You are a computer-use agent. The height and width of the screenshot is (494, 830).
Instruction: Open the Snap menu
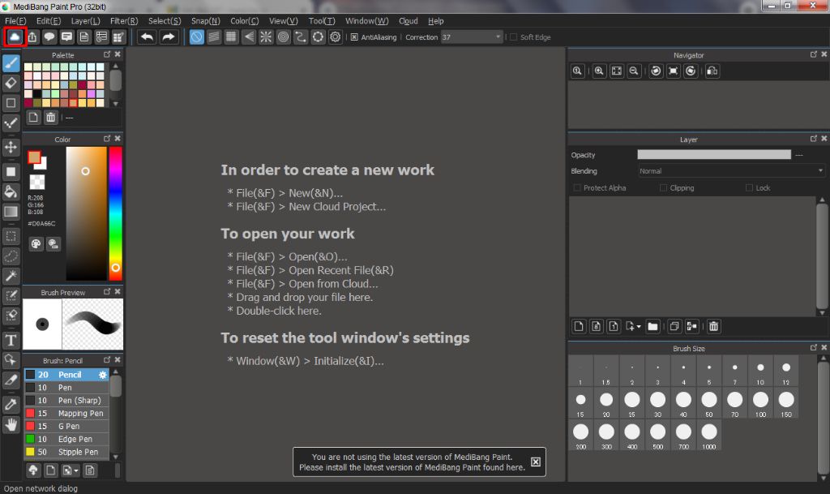pos(205,20)
